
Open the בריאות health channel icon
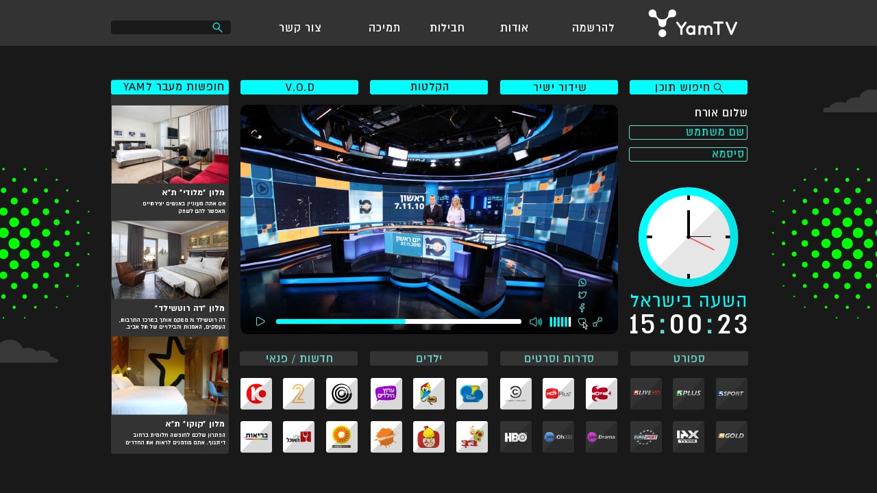(256, 437)
